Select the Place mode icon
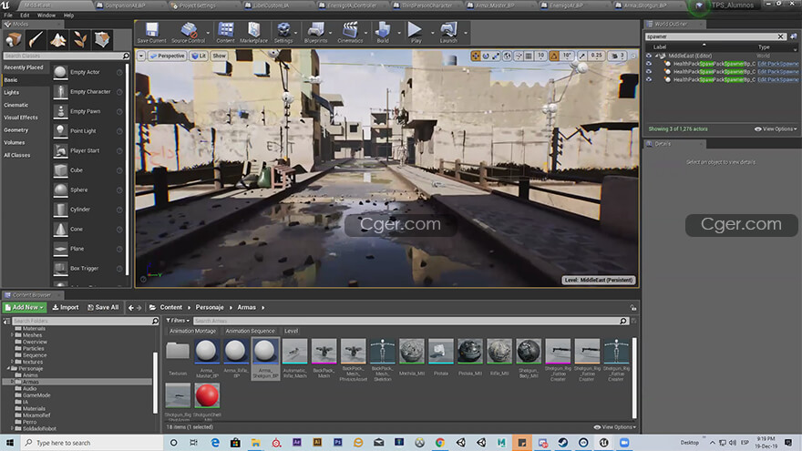The height and width of the screenshot is (451, 802). tap(14, 40)
